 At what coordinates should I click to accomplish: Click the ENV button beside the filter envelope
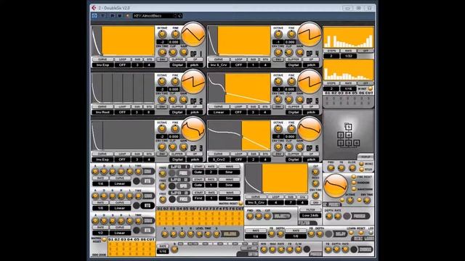315,203
